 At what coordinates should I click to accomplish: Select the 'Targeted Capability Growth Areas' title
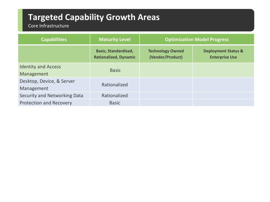[x=94, y=17]
